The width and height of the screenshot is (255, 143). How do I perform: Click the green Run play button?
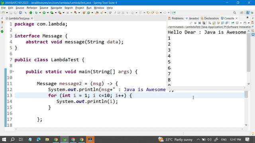coord(44,13)
